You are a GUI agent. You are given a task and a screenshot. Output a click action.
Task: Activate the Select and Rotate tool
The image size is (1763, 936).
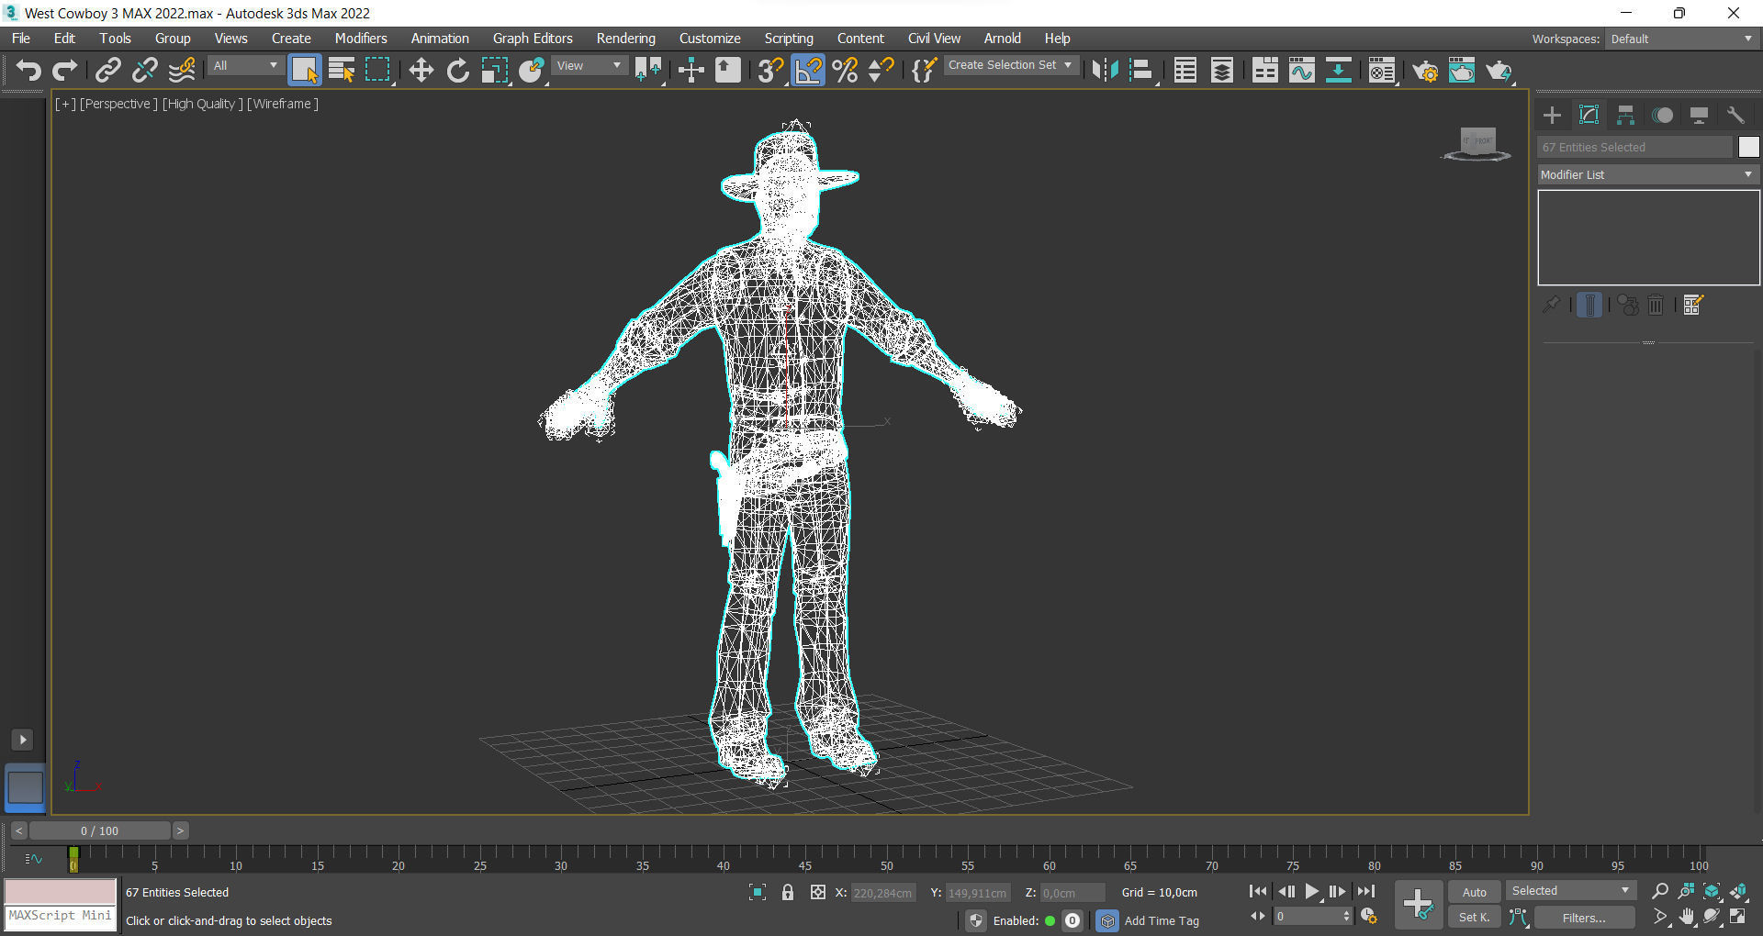[457, 70]
